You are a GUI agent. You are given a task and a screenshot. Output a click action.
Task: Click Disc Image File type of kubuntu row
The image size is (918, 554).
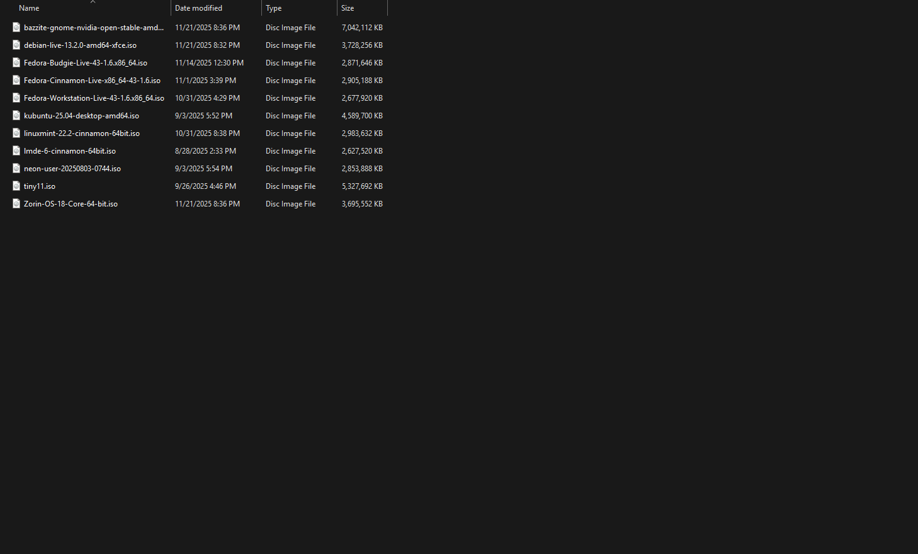tap(290, 116)
